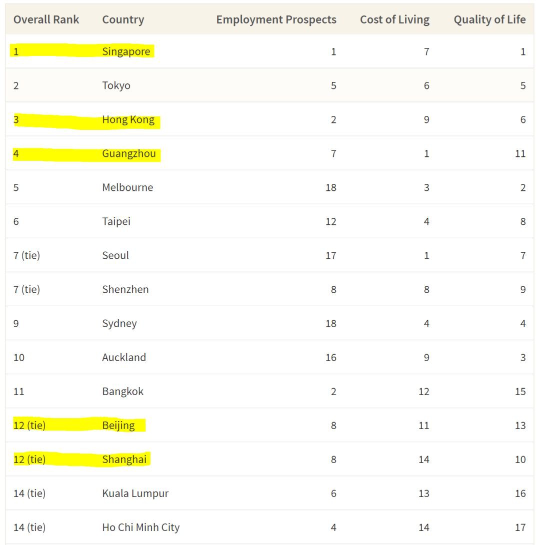The height and width of the screenshot is (545, 540).
Task: Select the Tokyo country cell
Action: pos(116,85)
